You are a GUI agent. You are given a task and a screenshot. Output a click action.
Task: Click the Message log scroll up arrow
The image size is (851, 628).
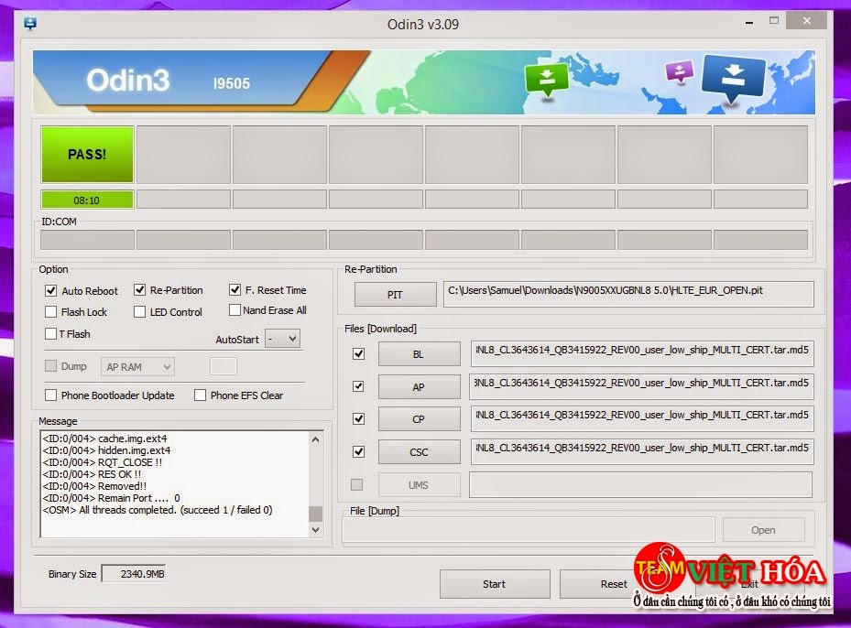(316, 439)
